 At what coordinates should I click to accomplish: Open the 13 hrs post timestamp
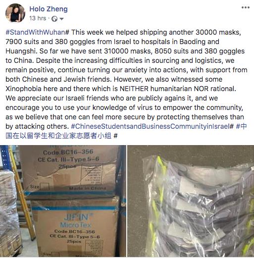(38, 18)
